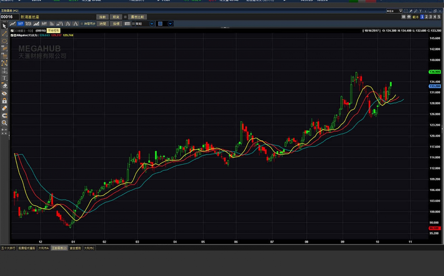Switch to the 股票程式選股 tab
Image resolution: width=444 pixels, height=276 pixels.
(27, 248)
